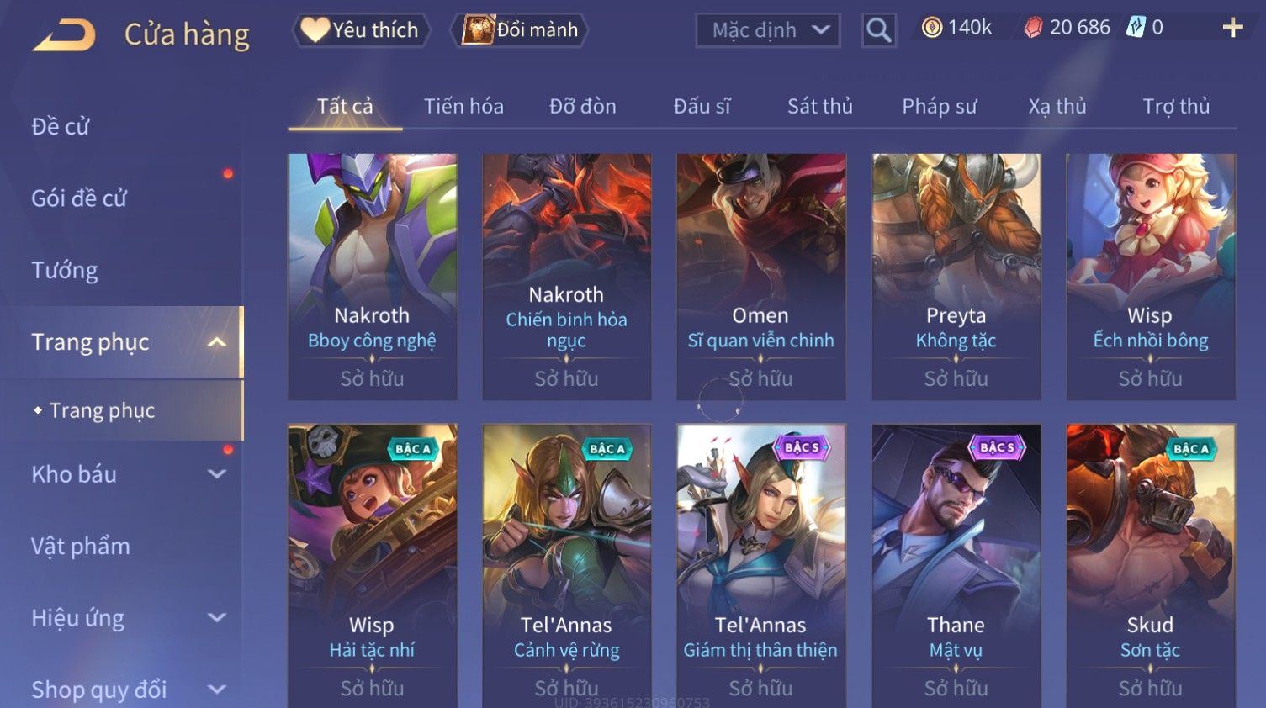Expand the Hiệu ứng sidebar section

217,617
